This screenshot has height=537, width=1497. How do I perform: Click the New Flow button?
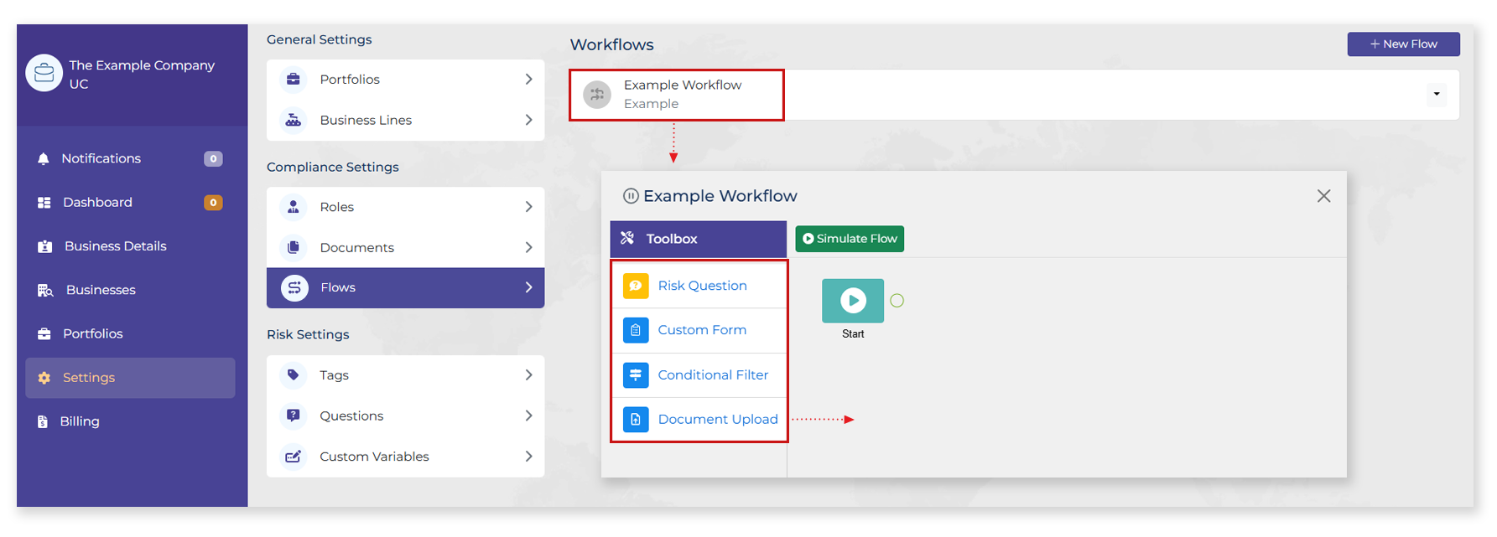1403,44
